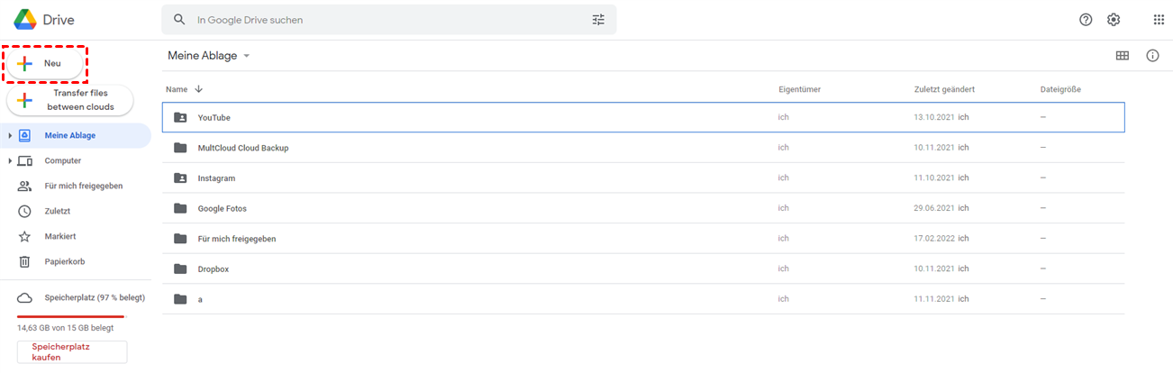The image size is (1173, 373).
Task: Go to Zuletzt recent files
Action: coord(57,211)
